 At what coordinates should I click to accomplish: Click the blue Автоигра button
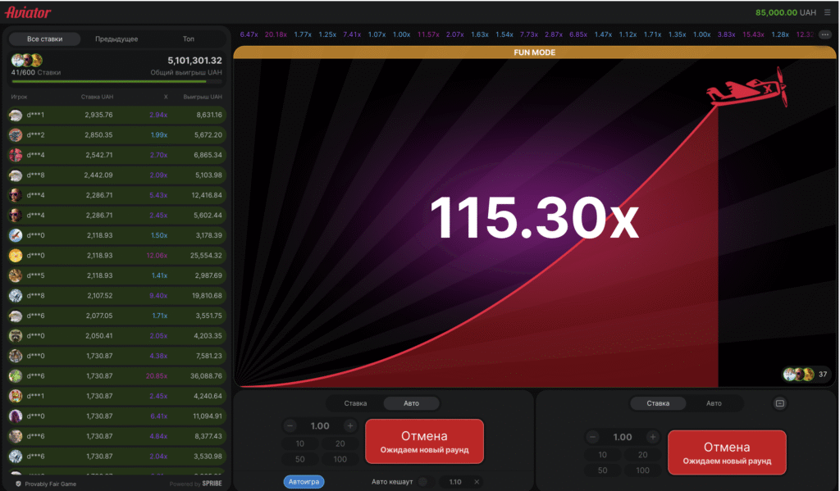(304, 481)
